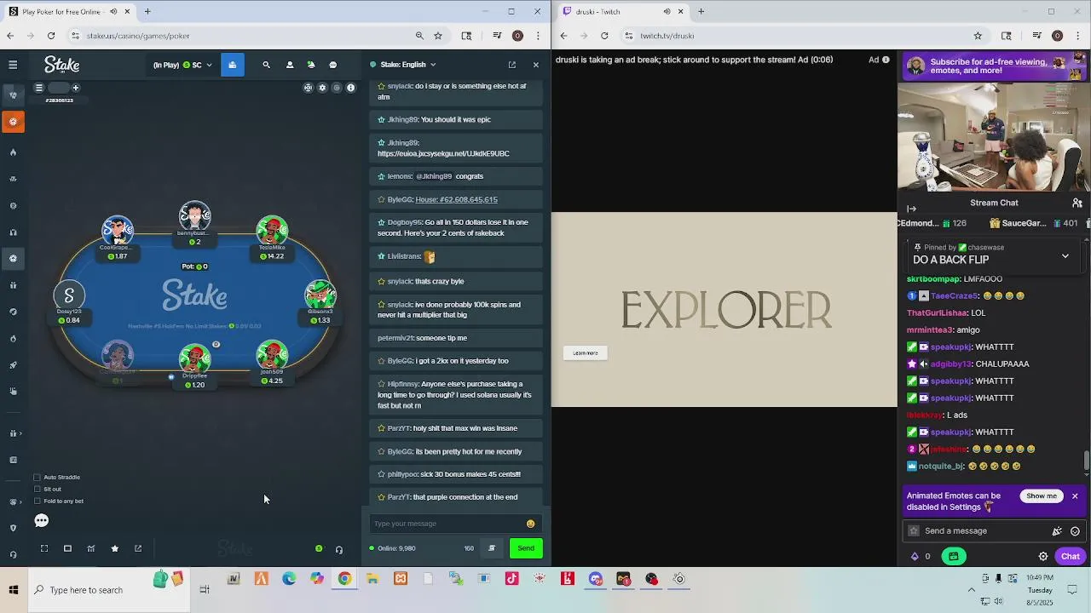Open poker game in popout window icon
Screen dimensions: 1091x613
[138, 548]
